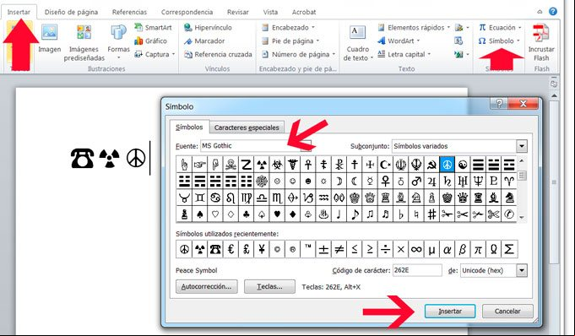575x336 pixels.
Task: Select the skull and crossbones symbol
Action: pos(231,165)
